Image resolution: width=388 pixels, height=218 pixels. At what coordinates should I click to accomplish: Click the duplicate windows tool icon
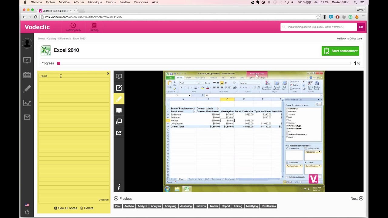point(119,121)
